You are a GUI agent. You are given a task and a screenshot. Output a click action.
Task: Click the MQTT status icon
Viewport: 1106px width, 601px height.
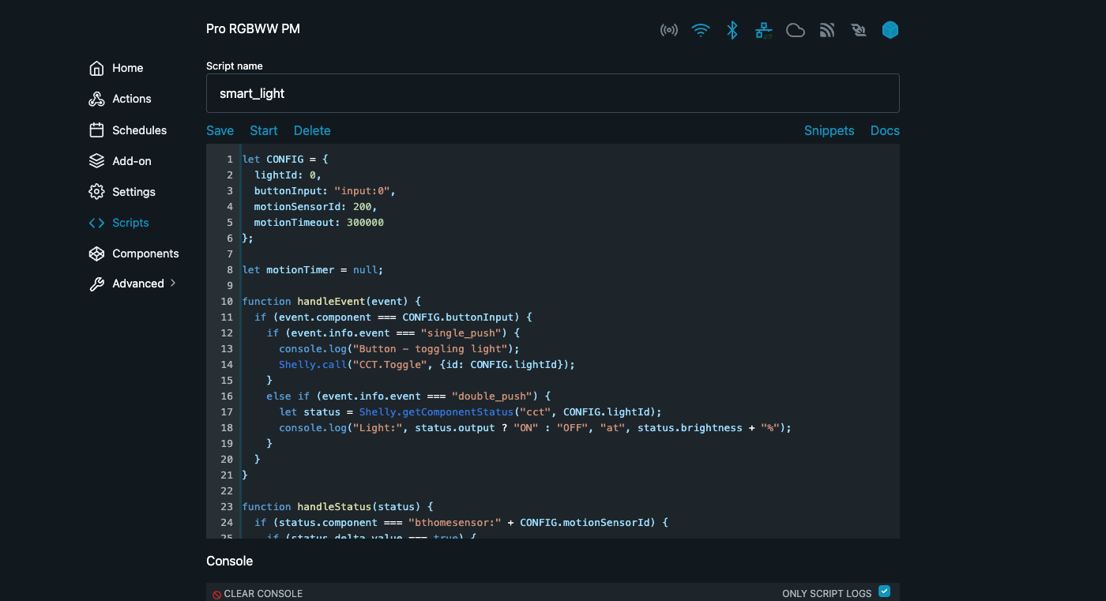click(826, 30)
